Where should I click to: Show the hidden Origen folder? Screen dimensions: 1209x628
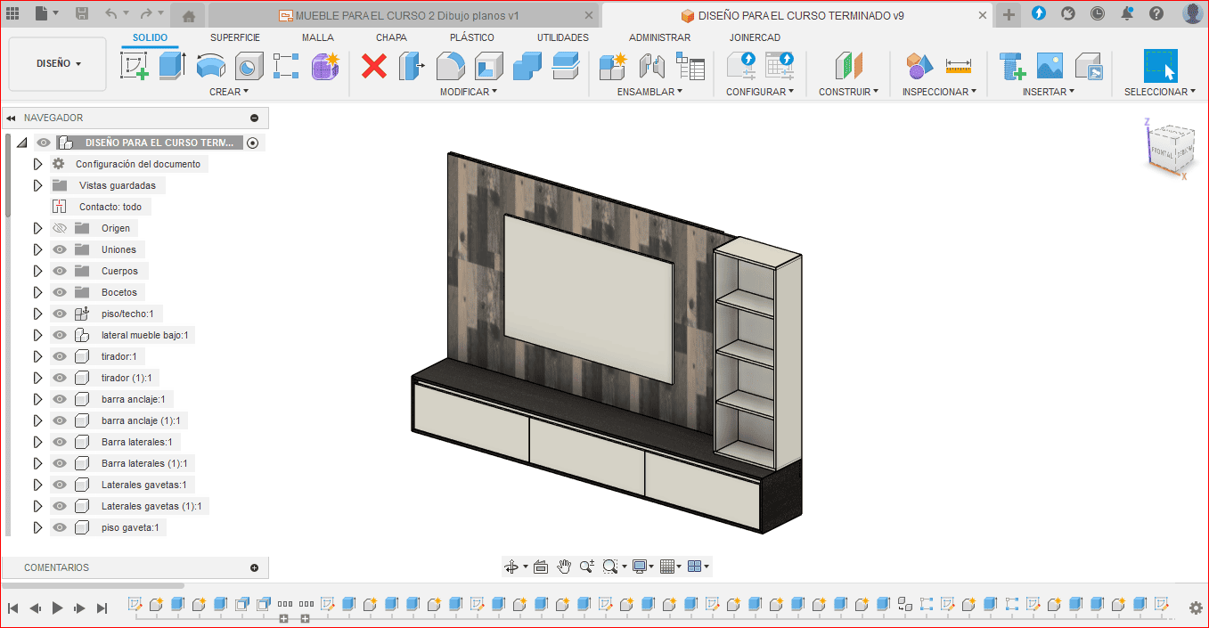pyautogui.click(x=60, y=228)
